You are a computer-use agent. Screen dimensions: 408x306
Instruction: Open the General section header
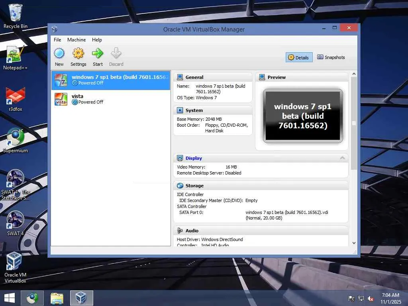pos(213,77)
